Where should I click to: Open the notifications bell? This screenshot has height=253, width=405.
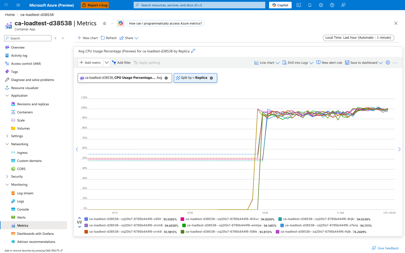tap(310, 5)
